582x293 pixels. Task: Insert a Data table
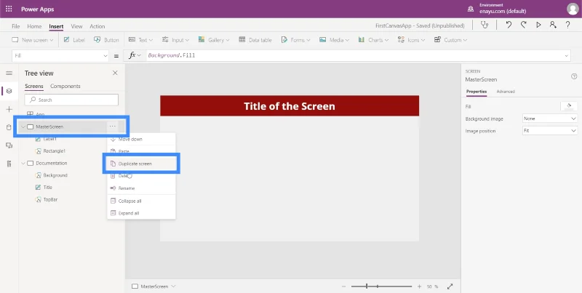(x=255, y=40)
